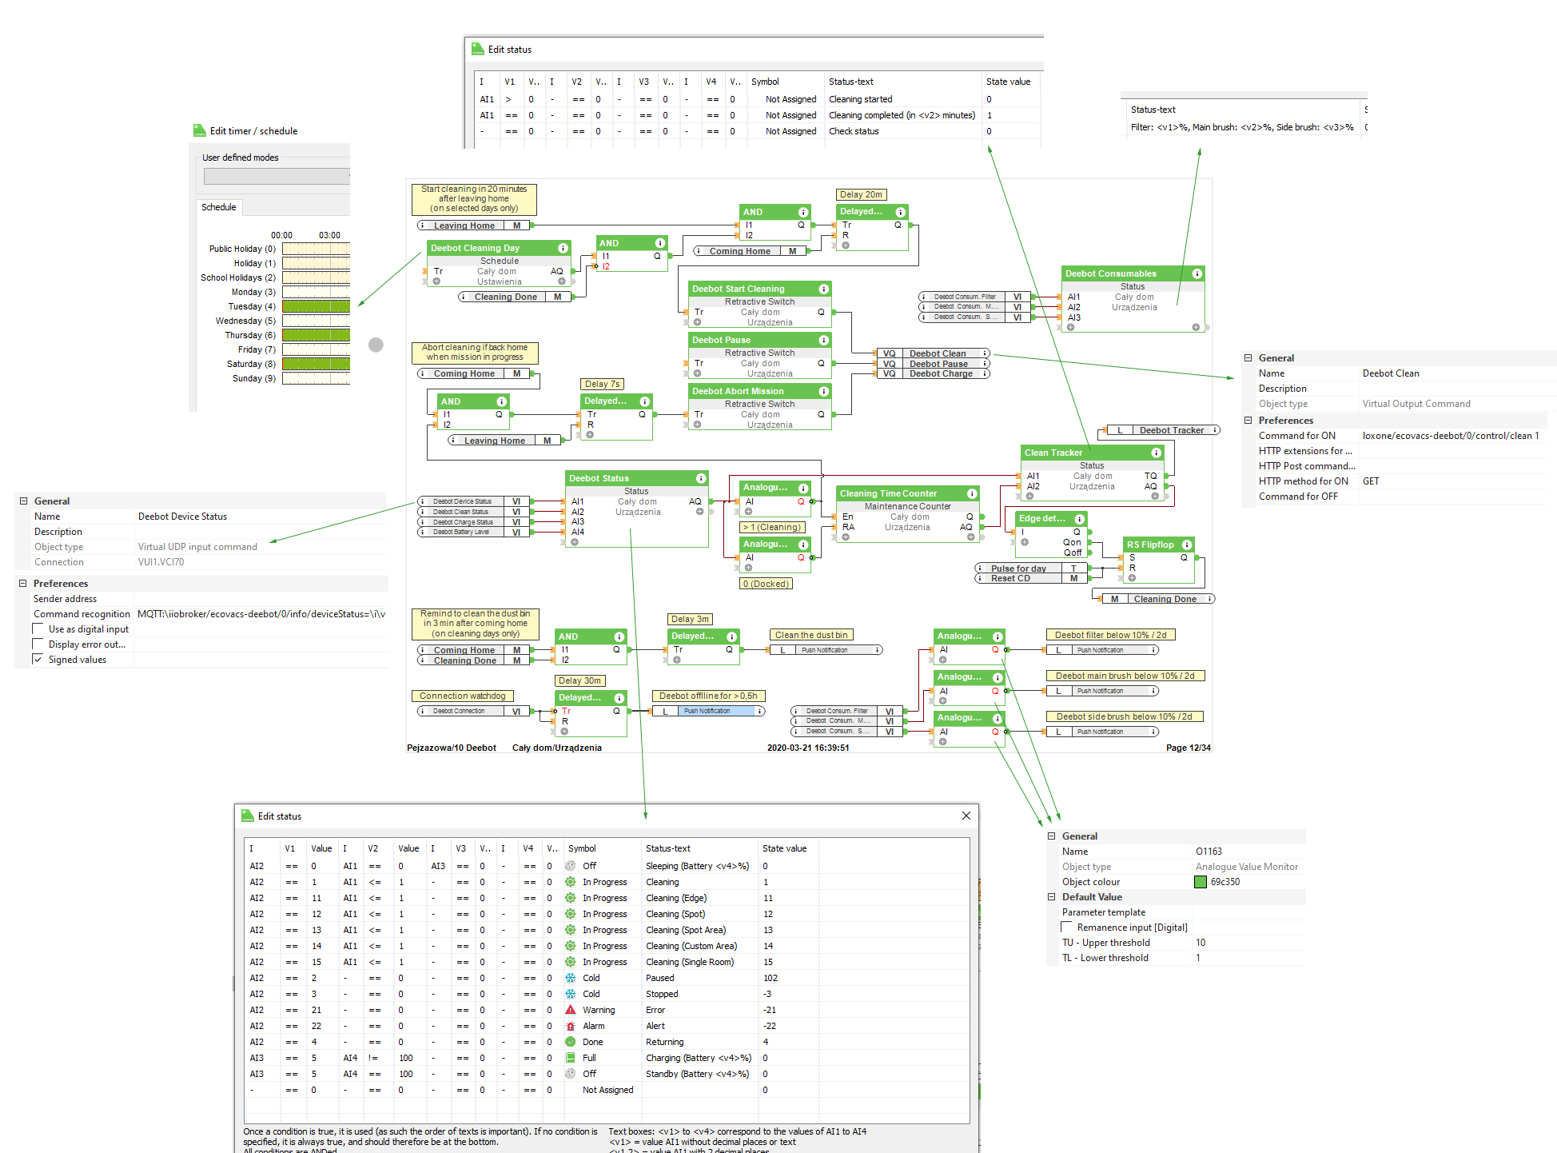Click TL - Lower threshold value 1

pyautogui.click(x=1248, y=958)
